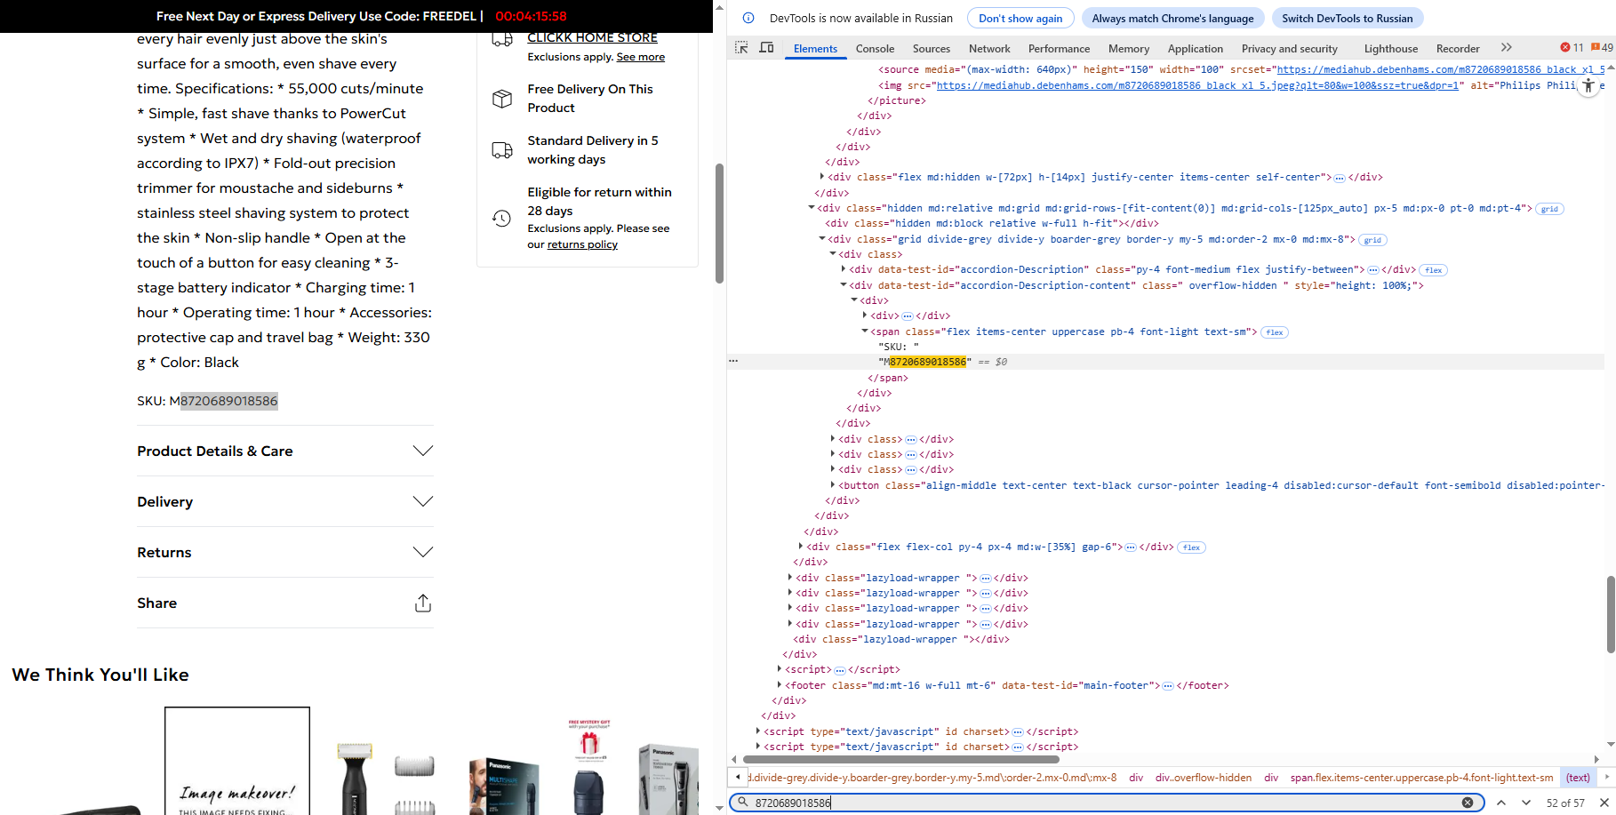Open the Lighthouse tab

point(1391,49)
